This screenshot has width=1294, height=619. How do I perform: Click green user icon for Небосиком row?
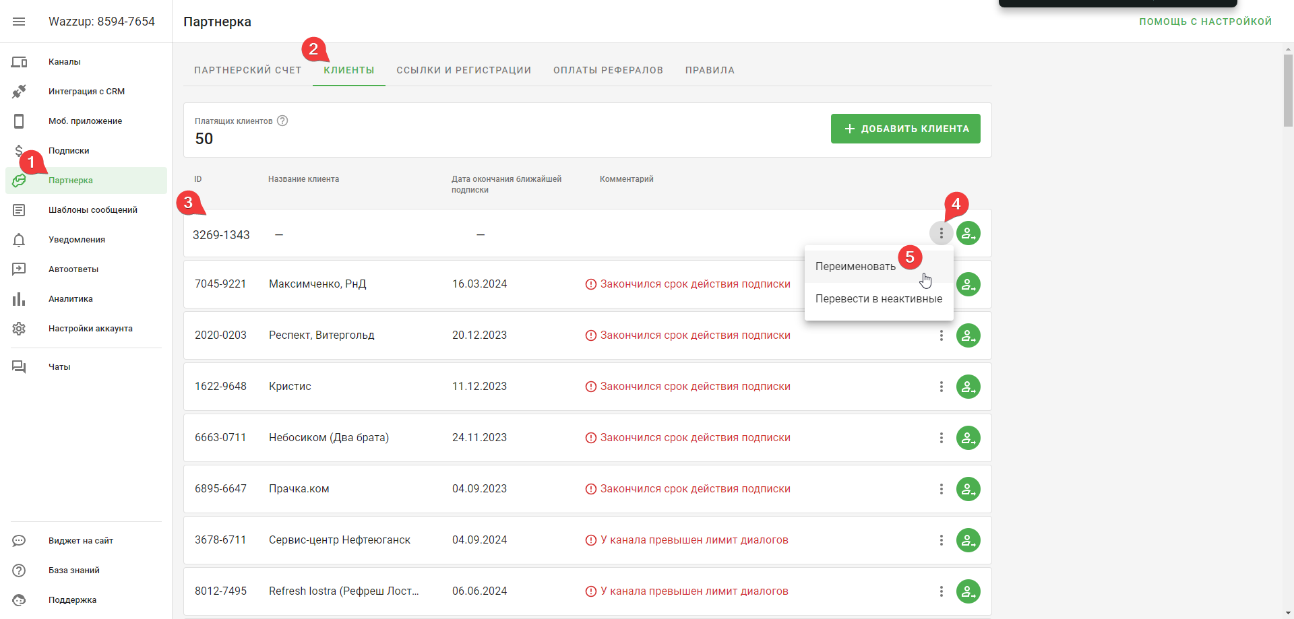(x=968, y=438)
